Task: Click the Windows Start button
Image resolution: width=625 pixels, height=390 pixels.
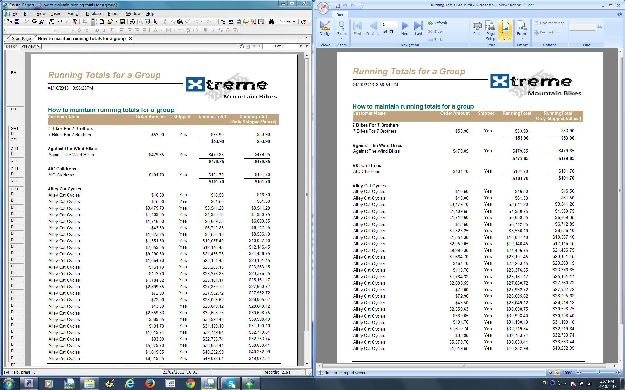Action: [8, 383]
